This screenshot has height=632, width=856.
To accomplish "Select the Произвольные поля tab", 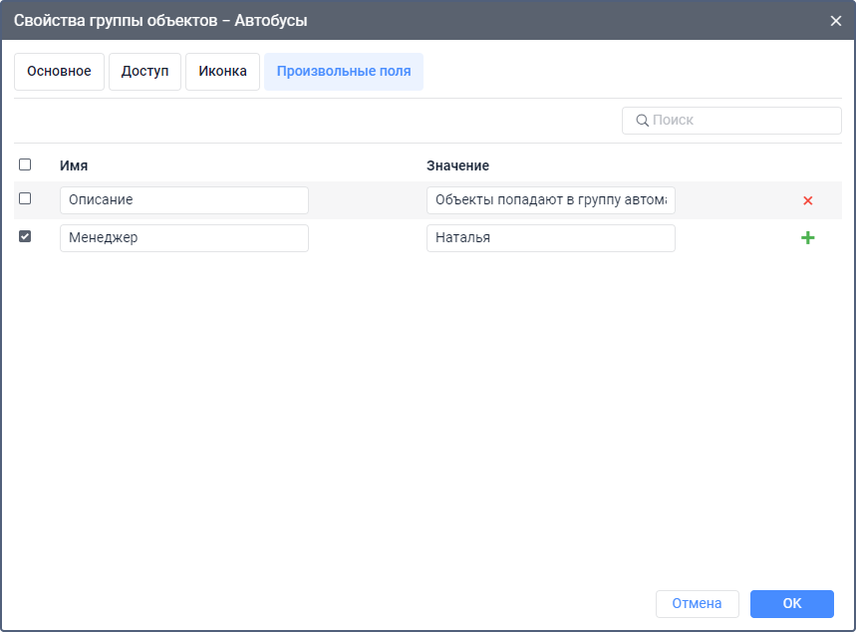I will (344, 72).
